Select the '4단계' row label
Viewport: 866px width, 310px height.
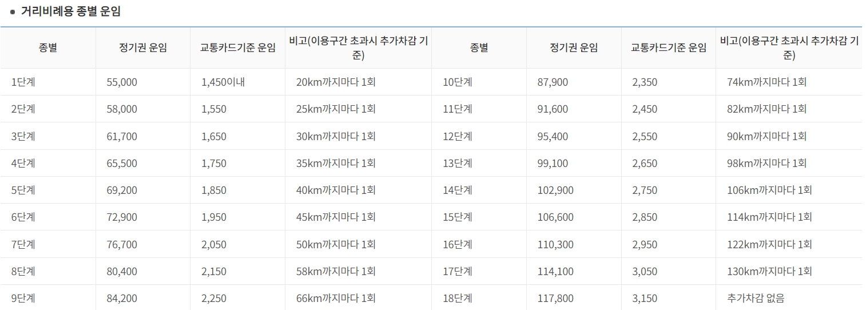pyautogui.click(x=23, y=163)
